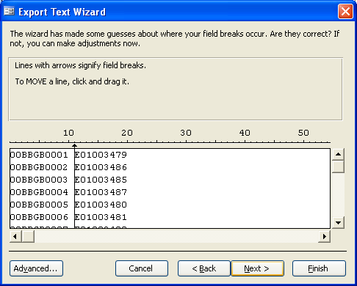
Task: Select the field break arrow marker
Action: [74, 146]
